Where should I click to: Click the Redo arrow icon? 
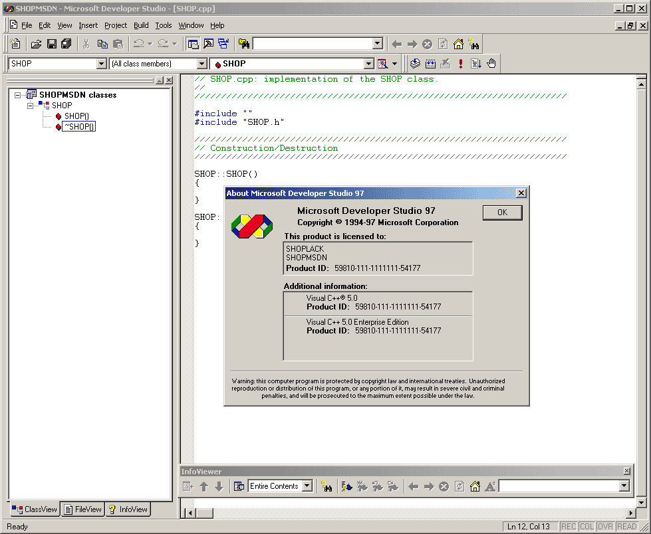[163, 44]
